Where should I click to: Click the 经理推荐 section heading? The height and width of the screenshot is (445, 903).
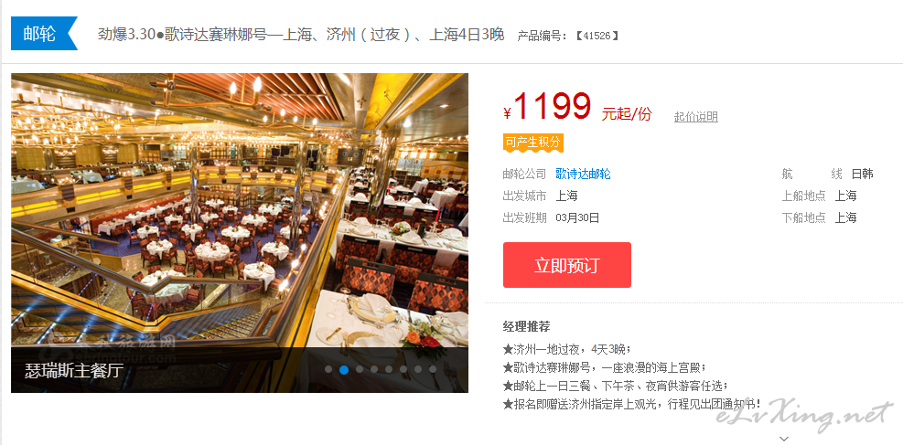526,326
